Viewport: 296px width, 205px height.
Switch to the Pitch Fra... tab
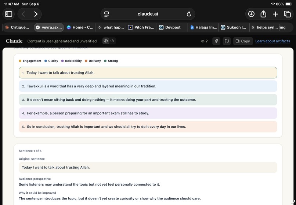tap(142, 27)
